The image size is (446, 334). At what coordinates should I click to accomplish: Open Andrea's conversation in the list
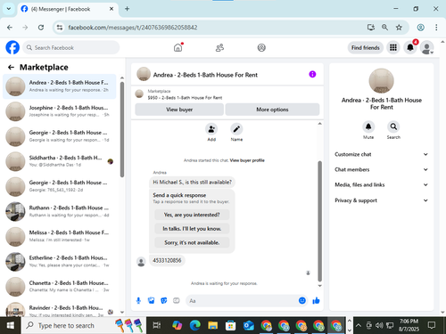[x=60, y=86]
